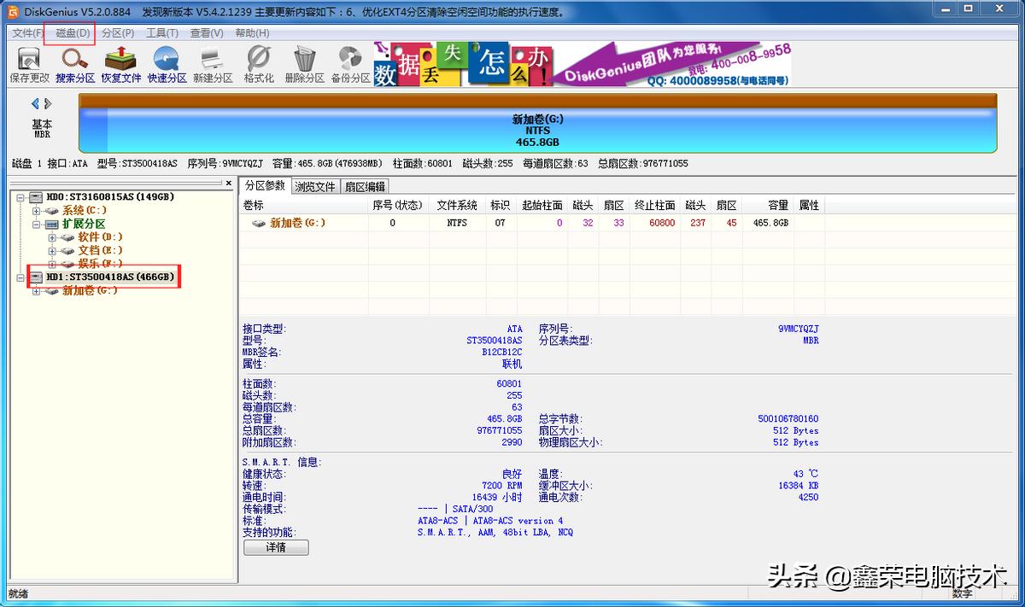Start 快速分区 quick partitioning
The image size is (1025, 607).
pos(166,64)
